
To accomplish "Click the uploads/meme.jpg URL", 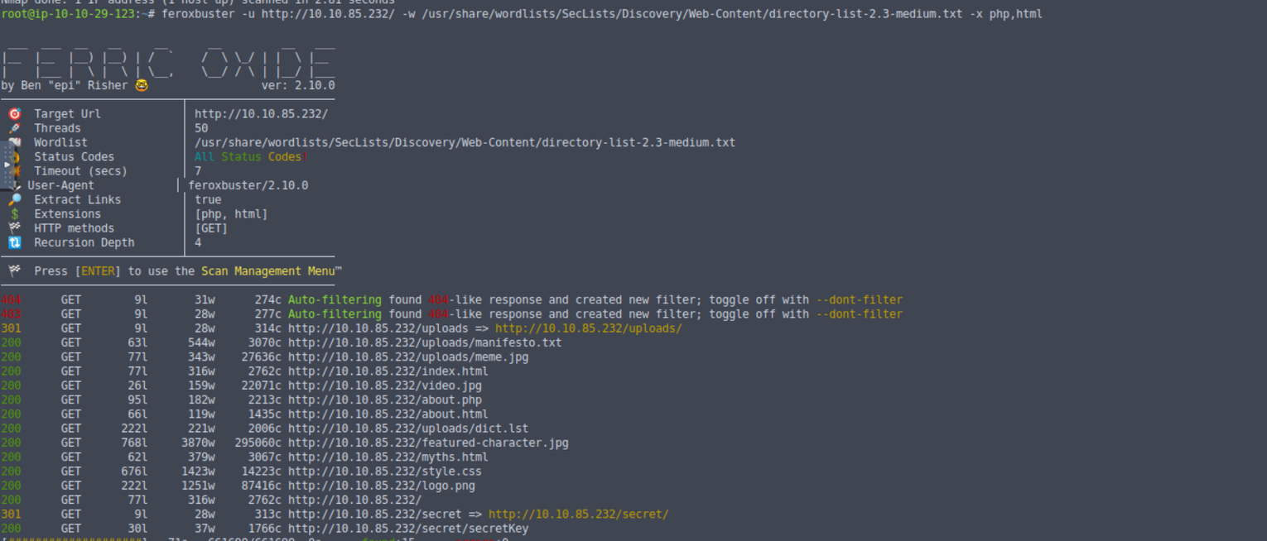I will tap(408, 357).
